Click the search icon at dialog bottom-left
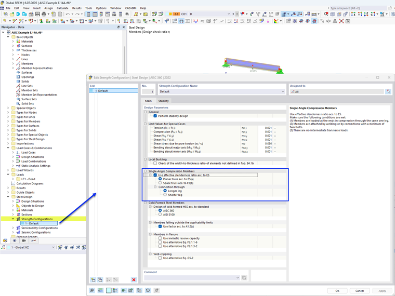This screenshot has width=395, height=296. coord(92,290)
